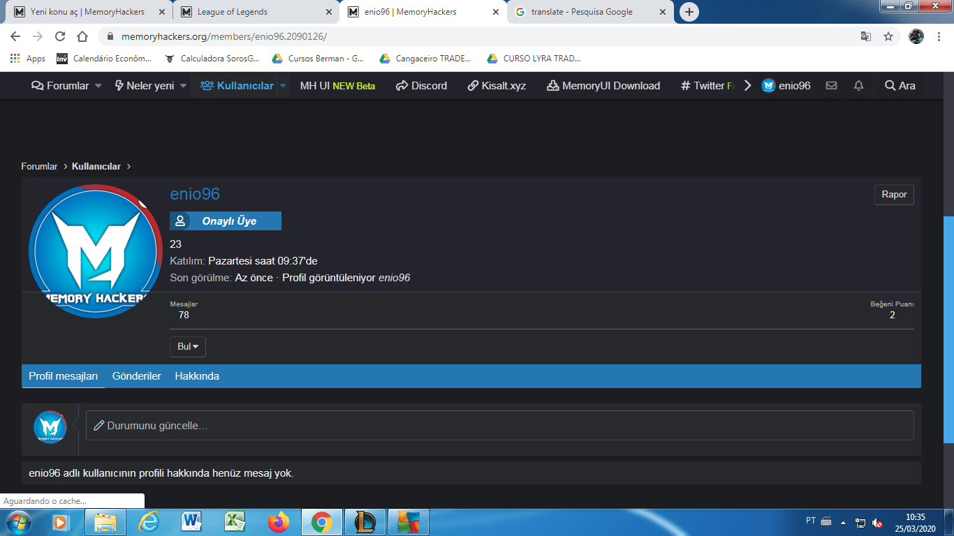
Task: Expand the Forumlar dropdown arrow
Action: click(x=98, y=86)
